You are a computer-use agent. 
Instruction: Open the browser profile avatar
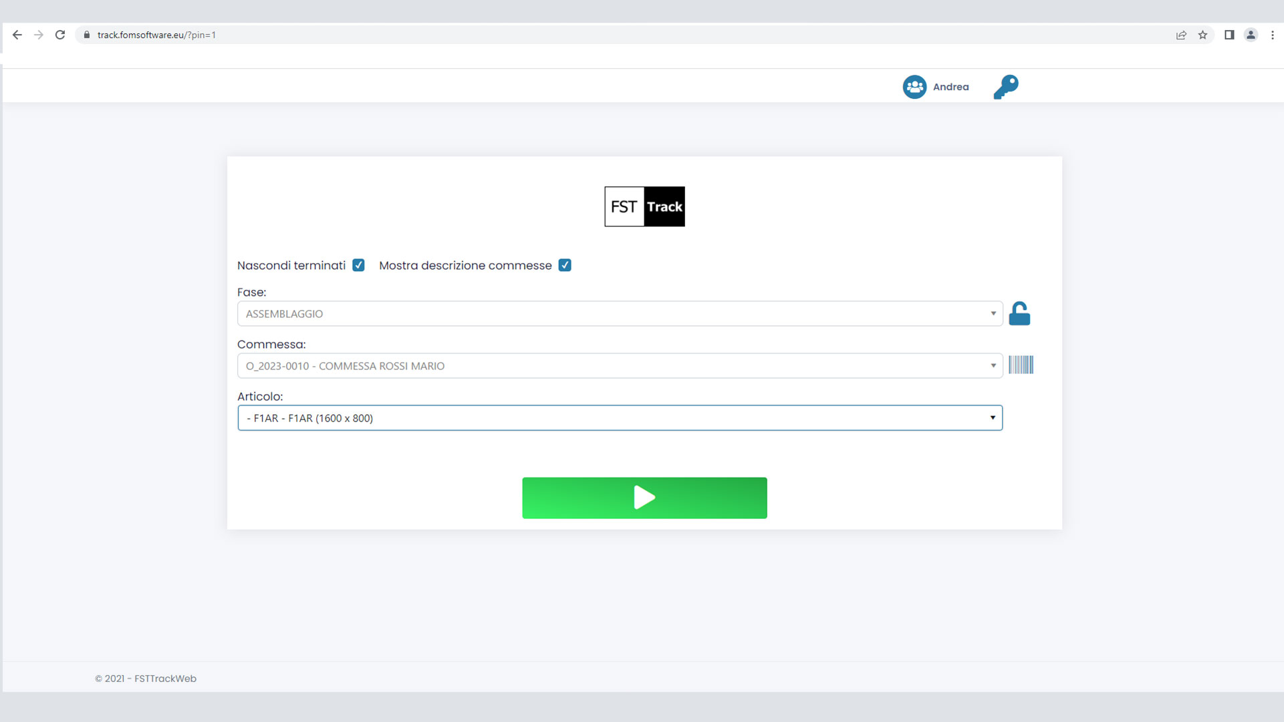[x=1251, y=35]
